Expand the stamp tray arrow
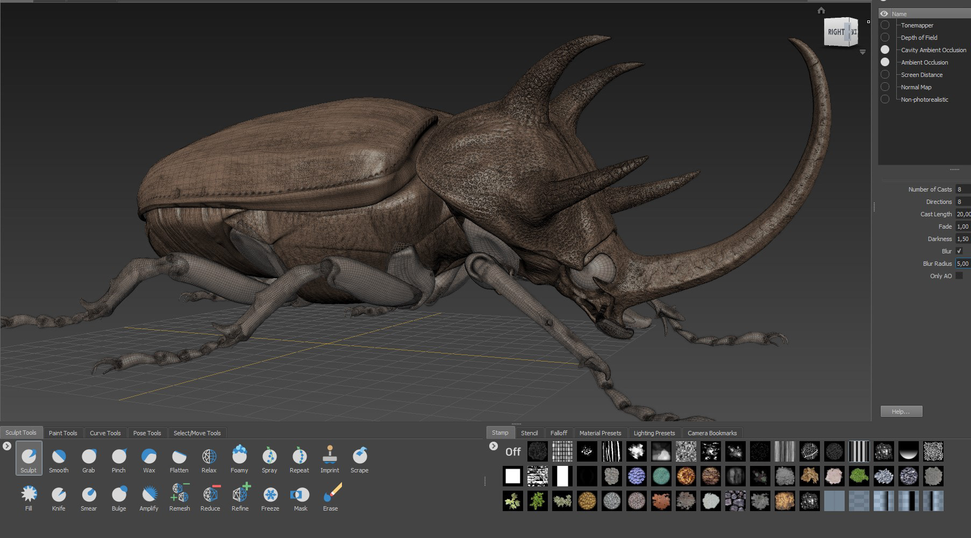Screen dimensions: 971x538 click(x=494, y=446)
